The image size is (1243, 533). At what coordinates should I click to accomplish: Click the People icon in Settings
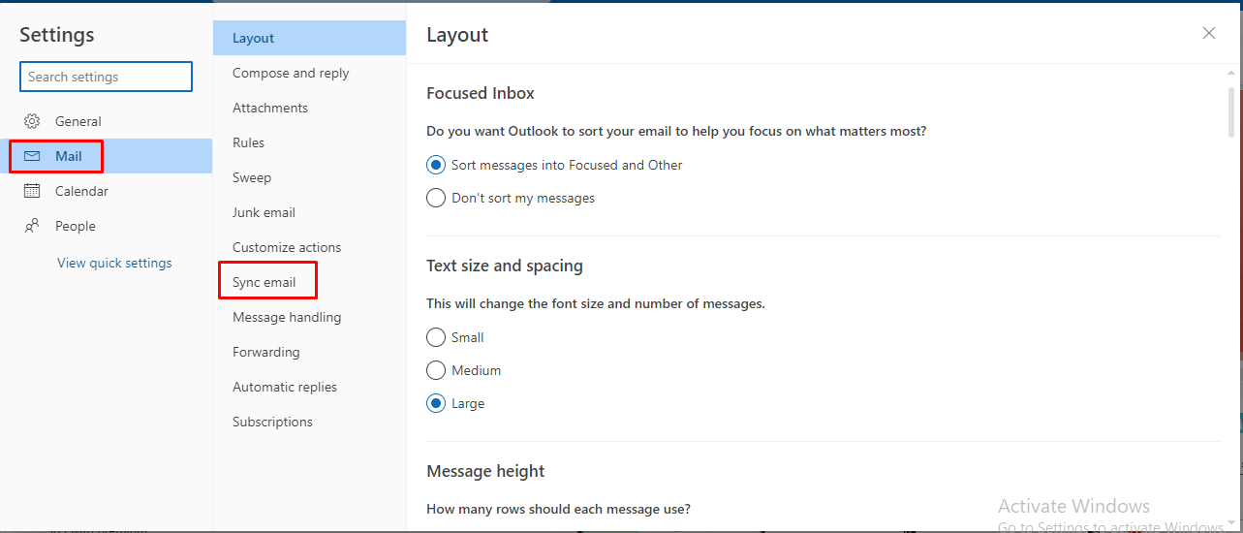tap(32, 226)
